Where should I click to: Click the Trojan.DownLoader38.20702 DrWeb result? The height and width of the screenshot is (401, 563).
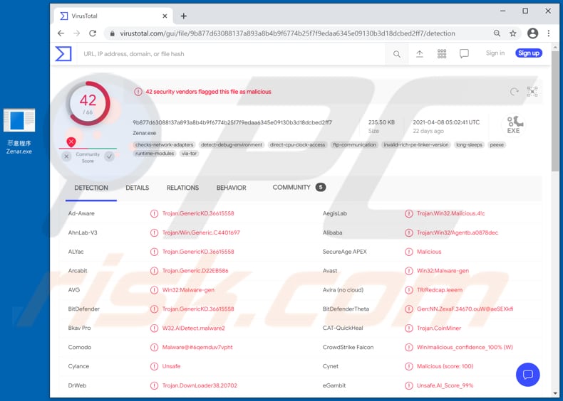(x=200, y=385)
